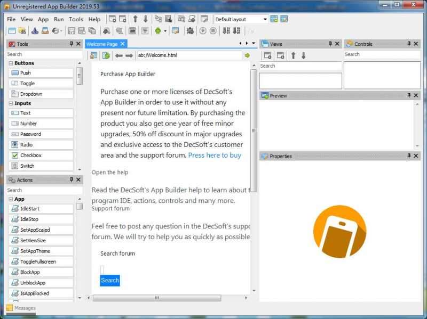Open the Run menu
The width and height of the screenshot is (427, 319).
[x=59, y=19]
